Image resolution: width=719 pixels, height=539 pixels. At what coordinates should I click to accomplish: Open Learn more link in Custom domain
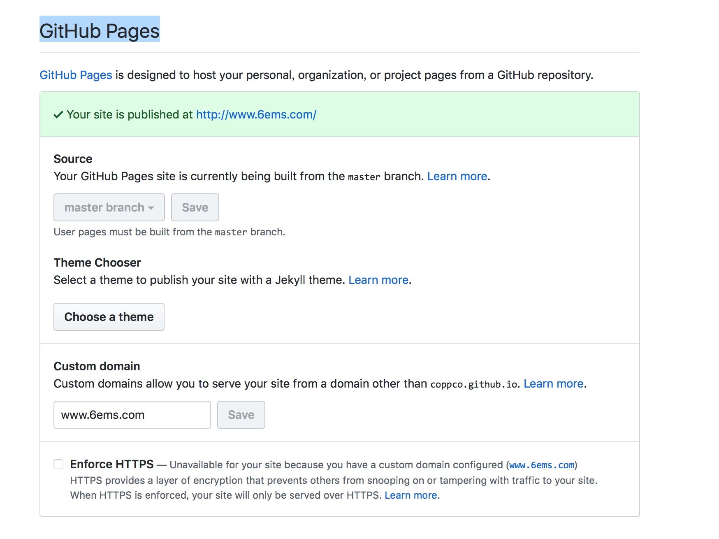(554, 383)
